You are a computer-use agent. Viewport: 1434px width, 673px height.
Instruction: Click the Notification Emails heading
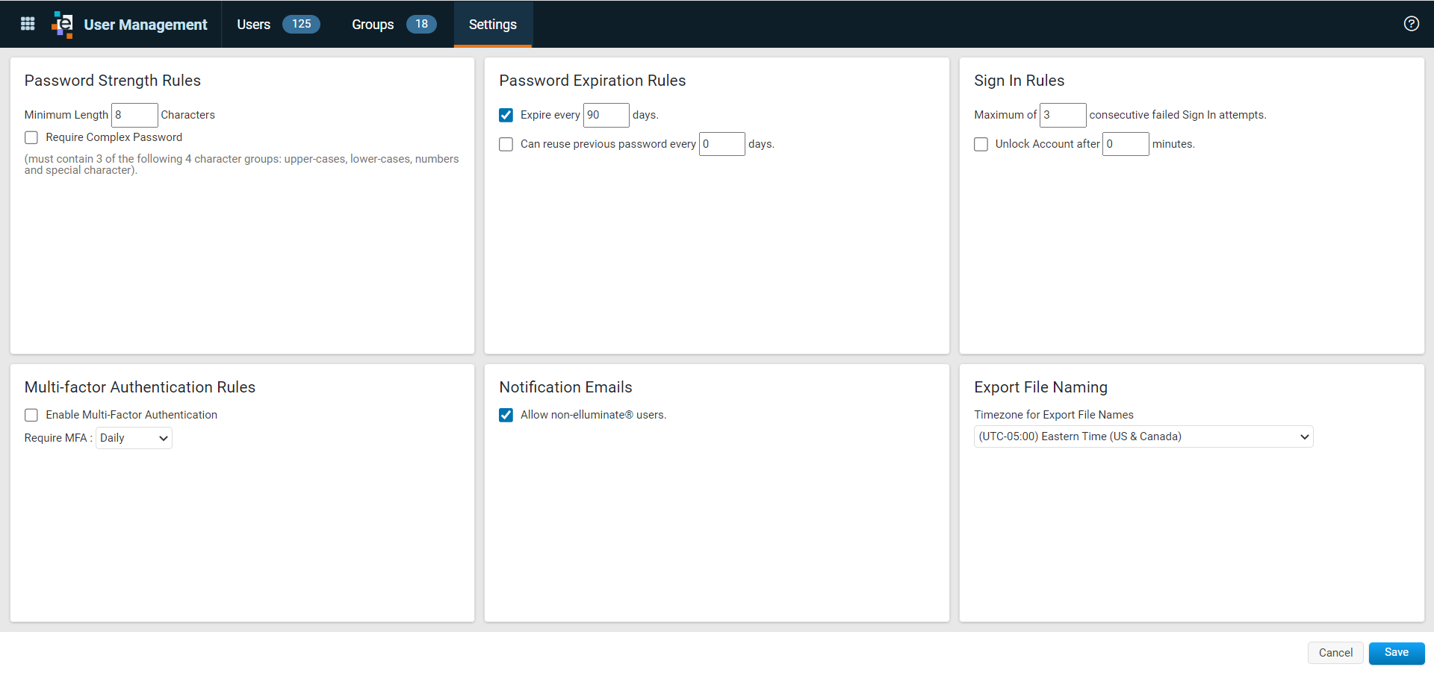click(565, 387)
